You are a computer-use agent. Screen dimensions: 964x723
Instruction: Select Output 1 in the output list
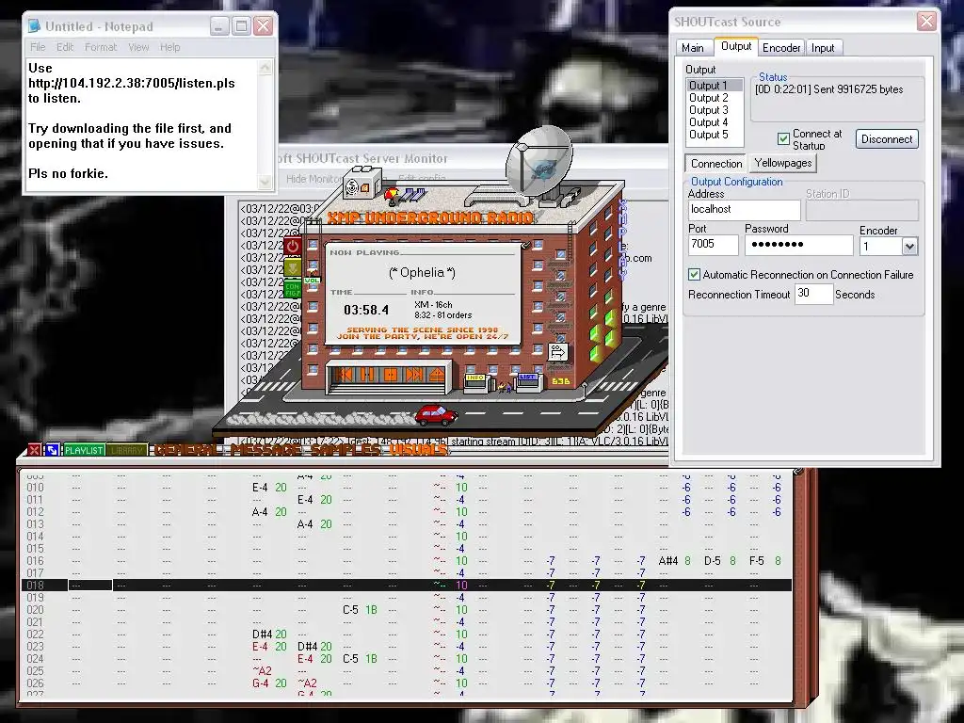715,86
